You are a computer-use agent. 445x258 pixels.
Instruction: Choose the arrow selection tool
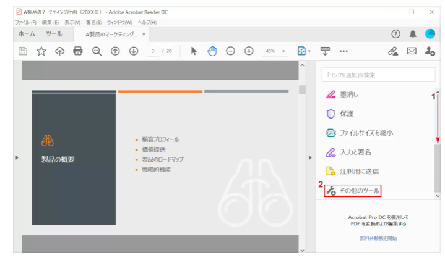[x=194, y=51]
